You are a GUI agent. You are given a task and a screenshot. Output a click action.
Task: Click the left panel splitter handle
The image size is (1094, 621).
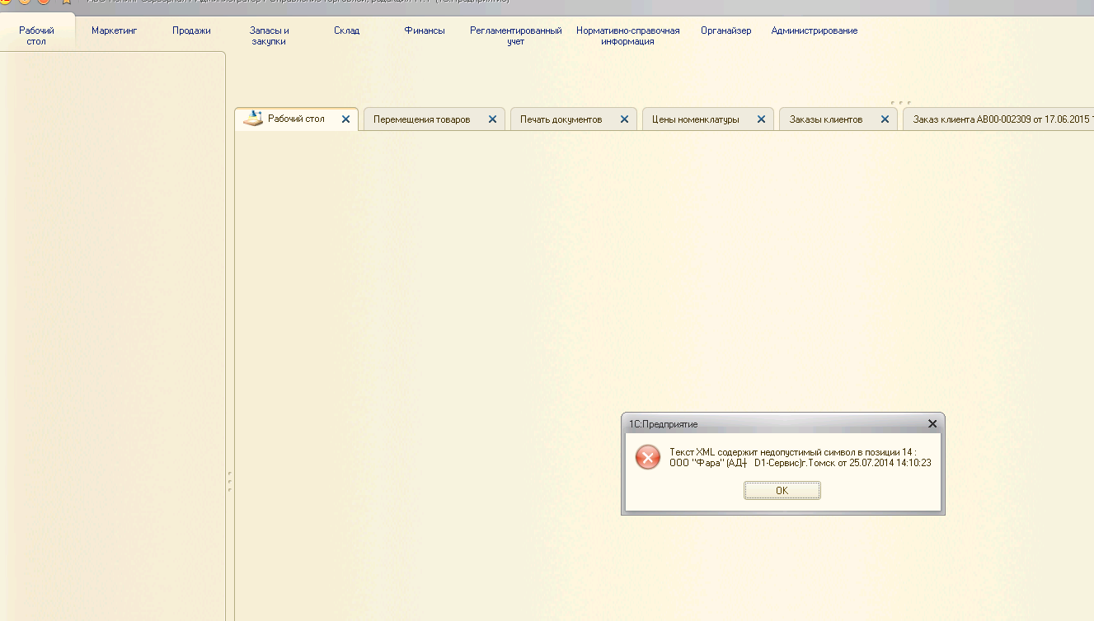(229, 482)
